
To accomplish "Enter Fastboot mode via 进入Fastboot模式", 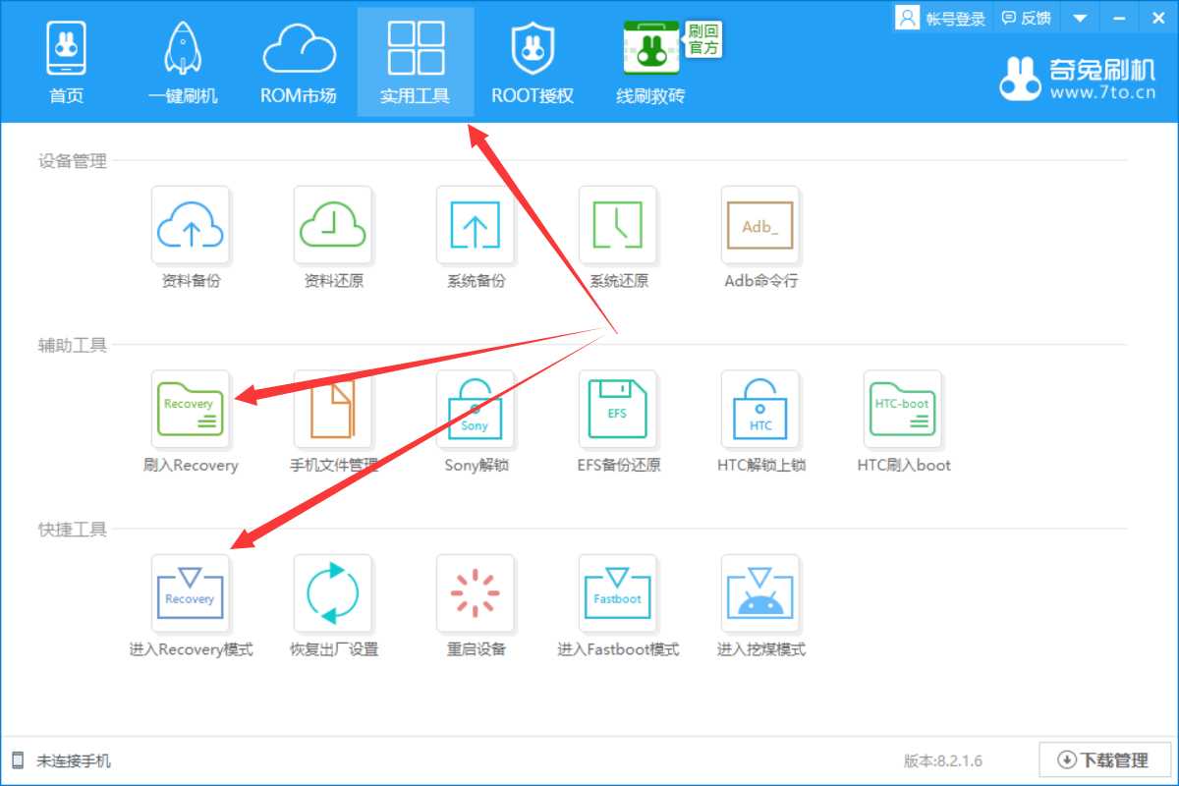I will pos(618,593).
